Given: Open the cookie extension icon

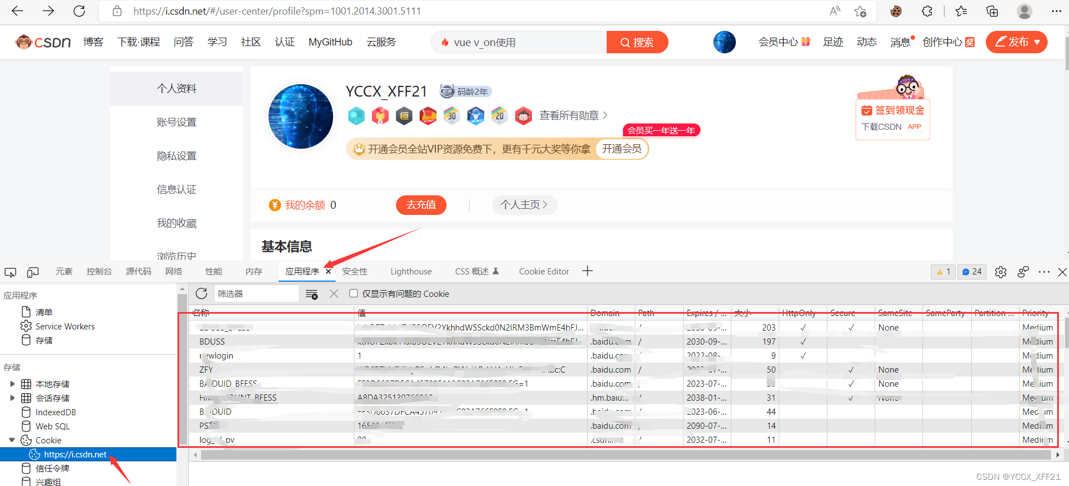Looking at the screenshot, I should point(896,11).
